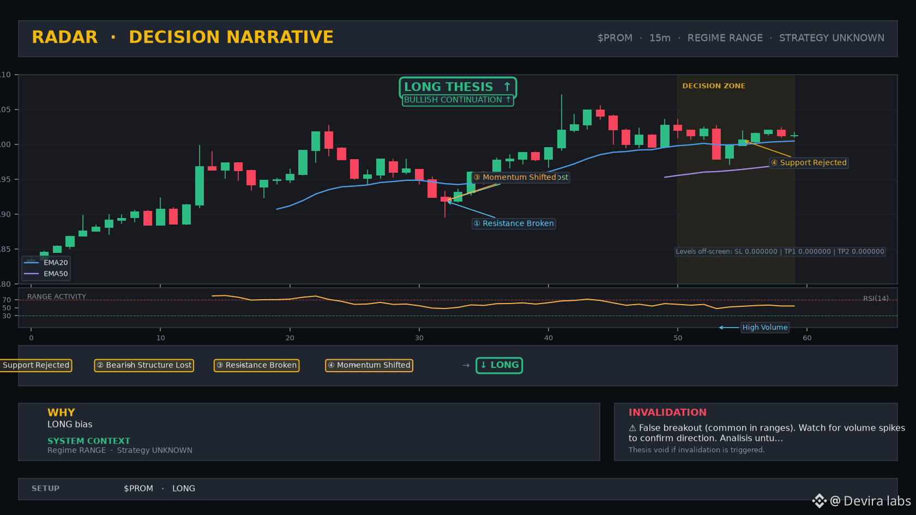Click the Resistance Broken step chip

click(x=256, y=365)
